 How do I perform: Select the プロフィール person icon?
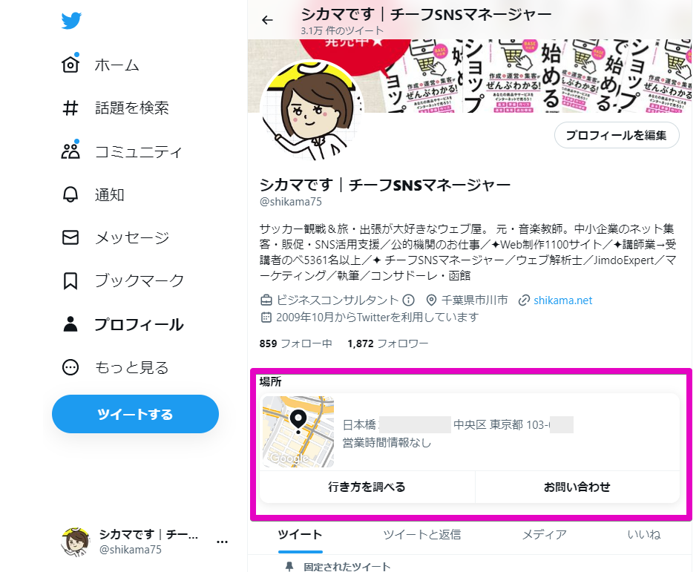70,324
